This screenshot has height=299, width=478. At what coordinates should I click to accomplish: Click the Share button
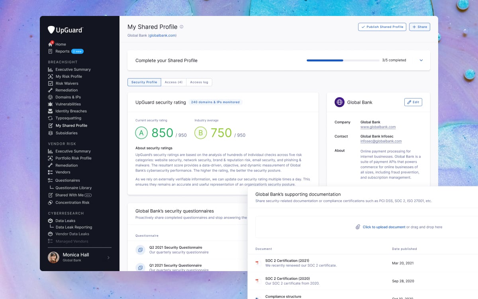pos(419,27)
